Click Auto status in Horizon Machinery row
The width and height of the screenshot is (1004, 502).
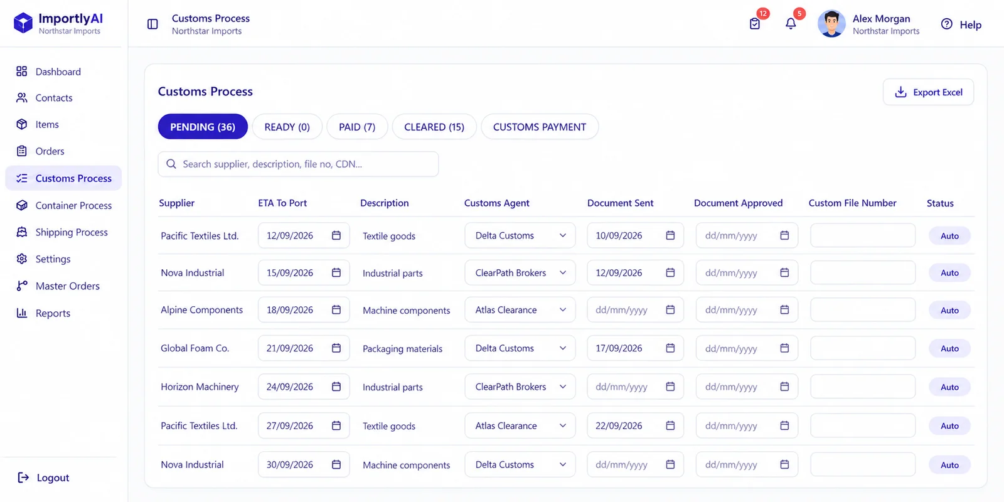(x=949, y=387)
